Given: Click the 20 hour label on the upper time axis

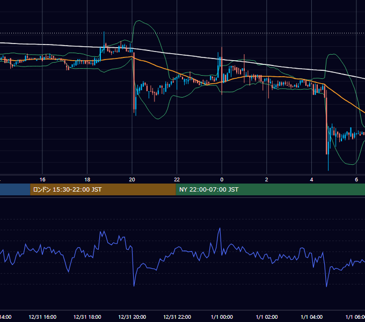Looking at the screenshot, I should tap(132, 180).
